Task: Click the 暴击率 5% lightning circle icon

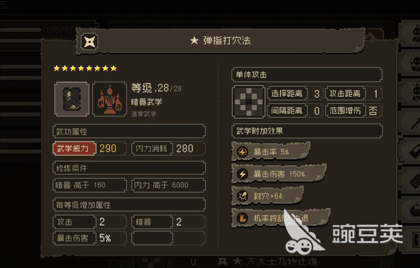Action: point(242,152)
